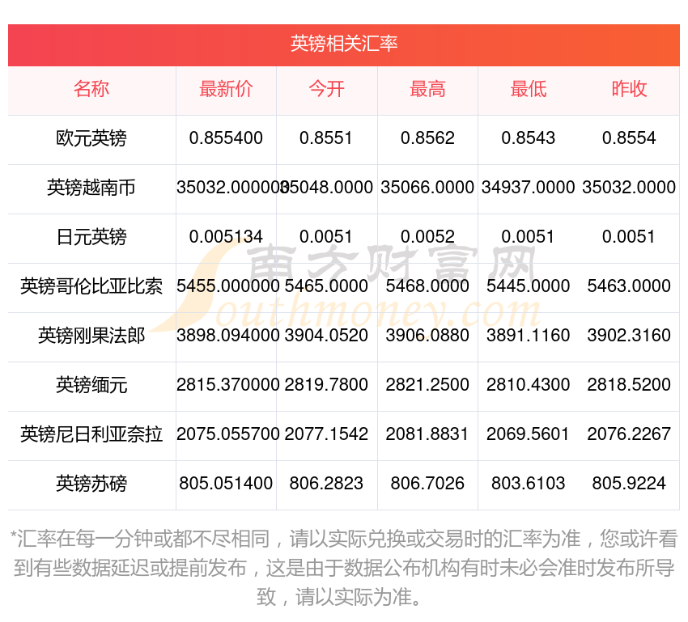The image size is (688, 622).
Task: Click the high value 0.8562
Action: tap(427, 138)
